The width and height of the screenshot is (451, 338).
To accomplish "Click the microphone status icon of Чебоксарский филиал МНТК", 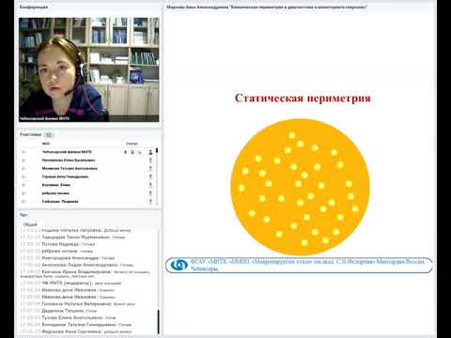I will coord(125,152).
